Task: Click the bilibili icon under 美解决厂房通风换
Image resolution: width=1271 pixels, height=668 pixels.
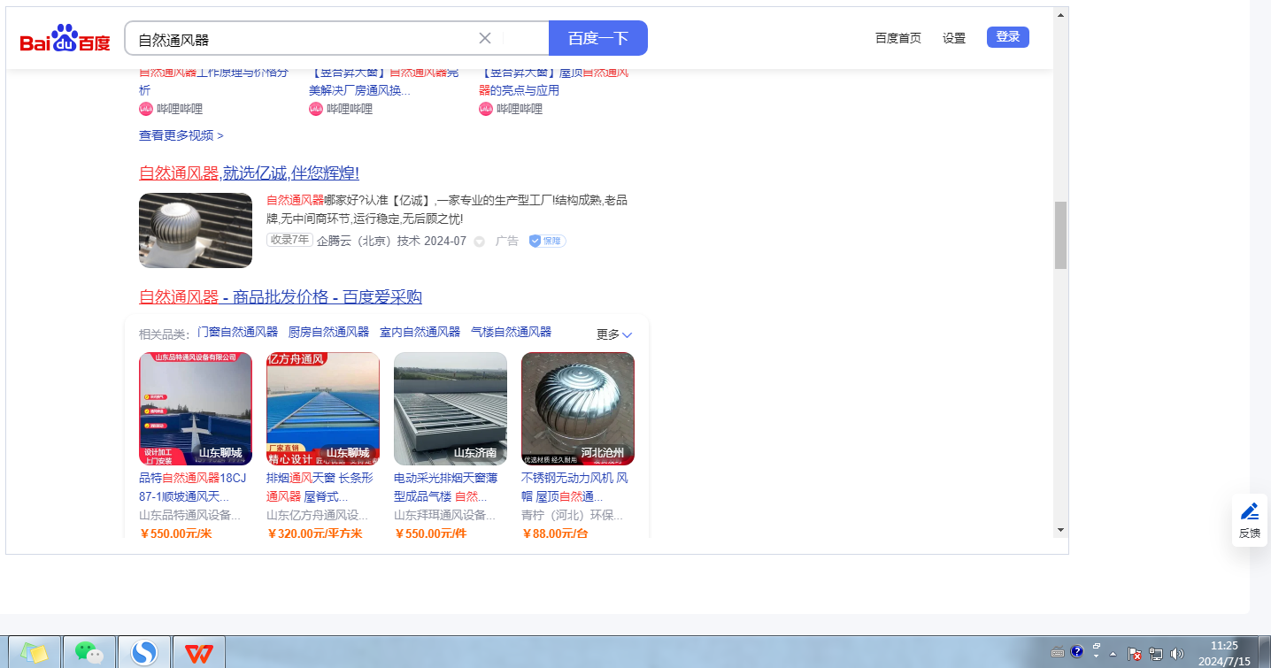Action: click(316, 109)
